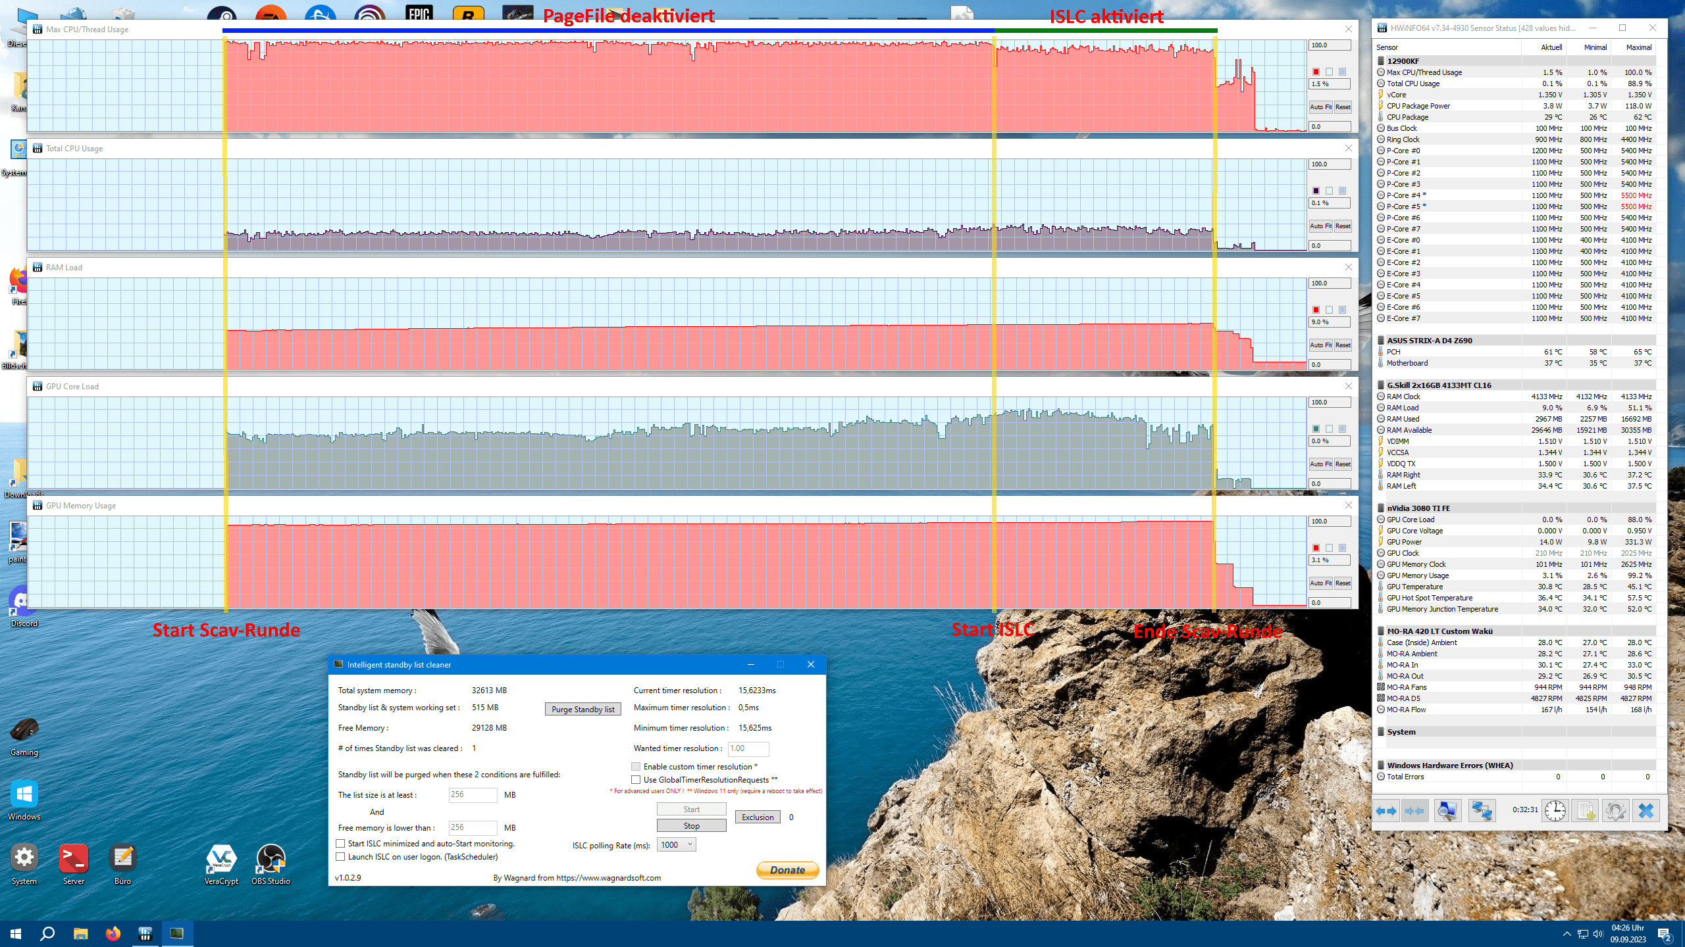Viewport: 1685px width, 947px height.
Task: Open the System gear desktop shortcut
Action: pos(24,864)
